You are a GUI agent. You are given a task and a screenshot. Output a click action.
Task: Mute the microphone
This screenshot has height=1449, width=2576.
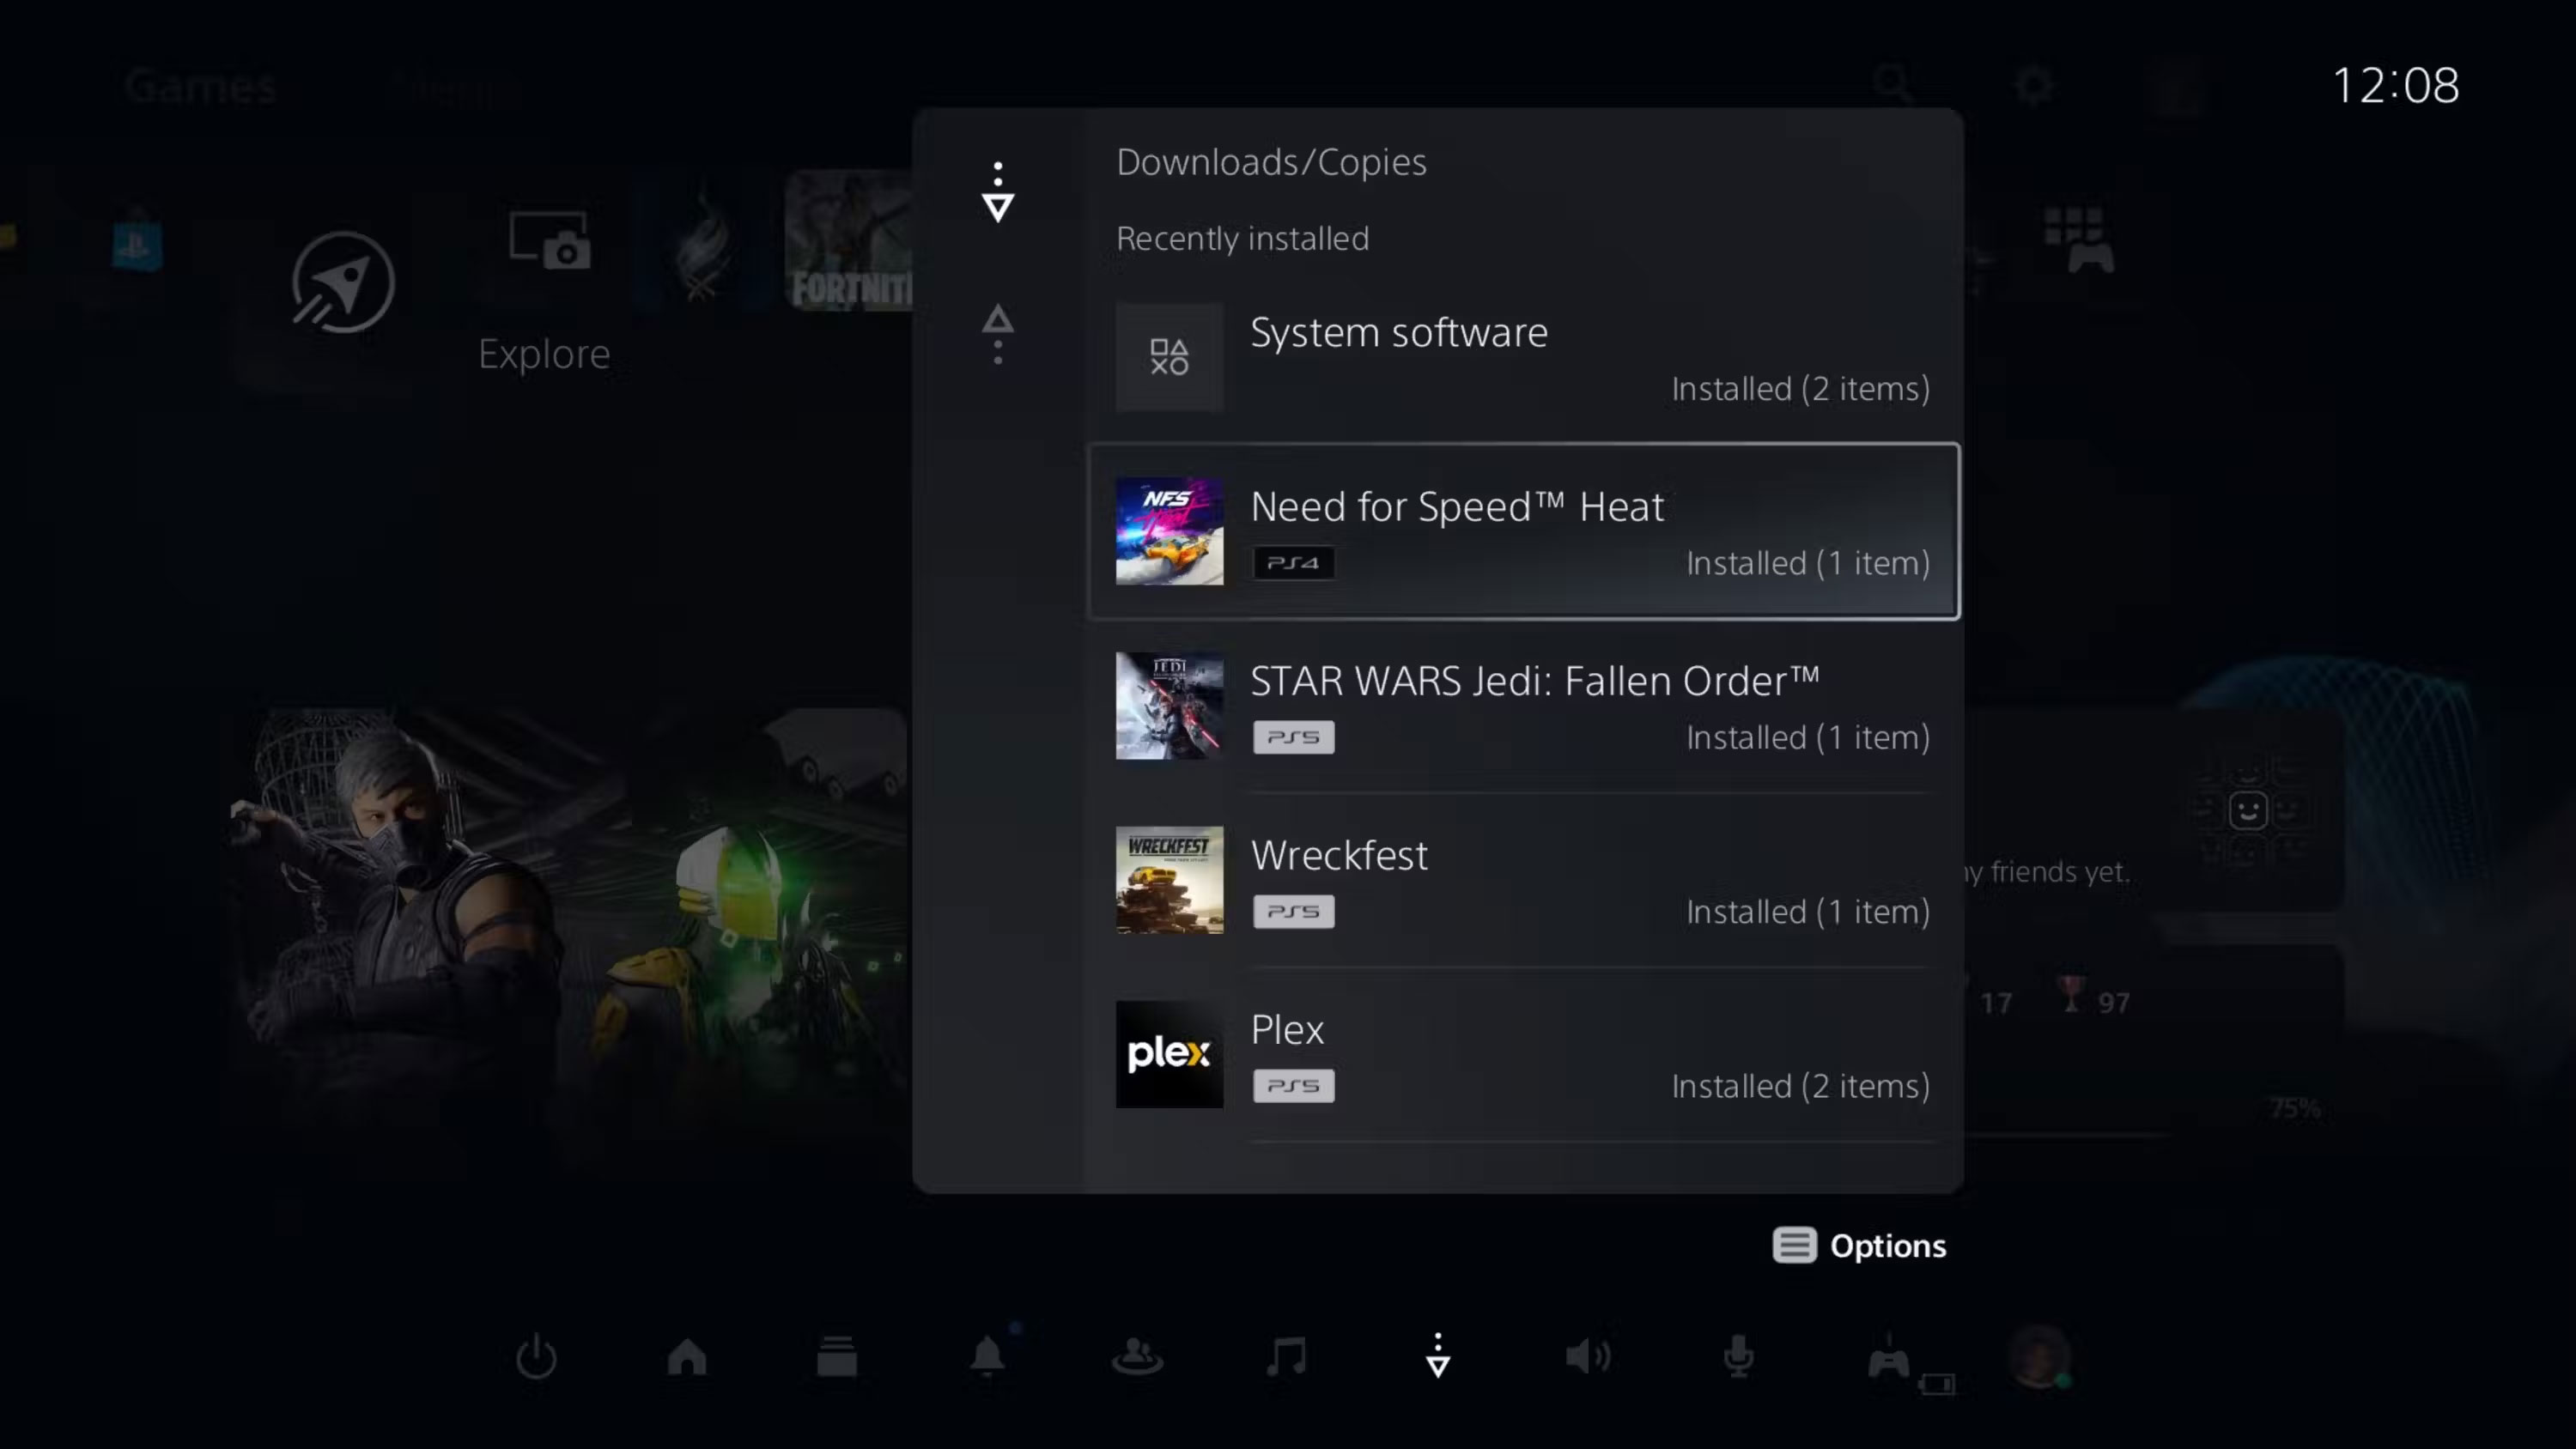(1738, 1357)
